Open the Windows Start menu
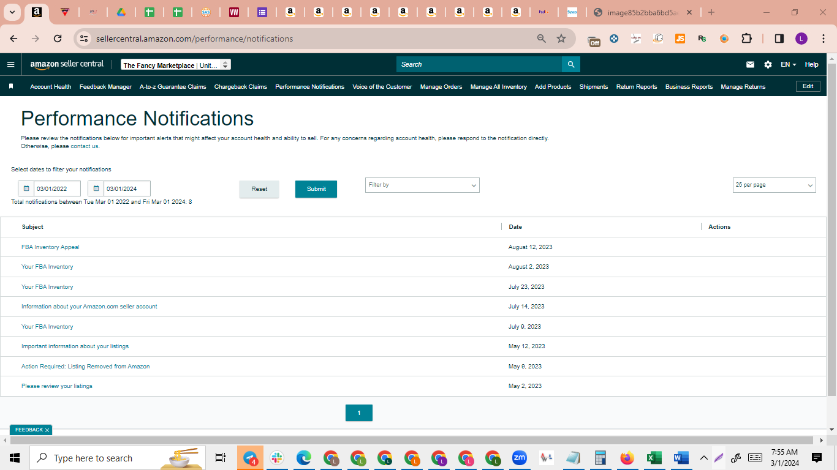 (x=15, y=458)
